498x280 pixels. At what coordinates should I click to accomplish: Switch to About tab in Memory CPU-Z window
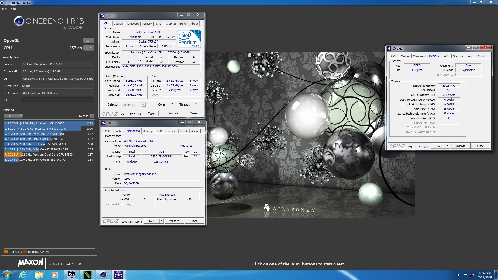pyautogui.click(x=481, y=56)
